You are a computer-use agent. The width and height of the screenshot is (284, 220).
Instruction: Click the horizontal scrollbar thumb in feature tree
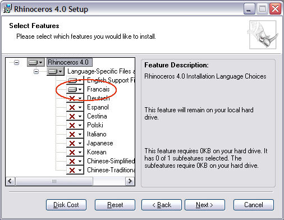click(54, 181)
